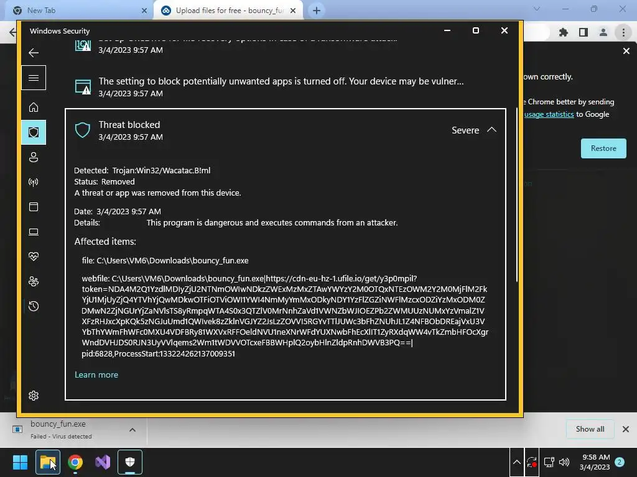
Task: Go back in Windows Security
Action: click(x=34, y=53)
